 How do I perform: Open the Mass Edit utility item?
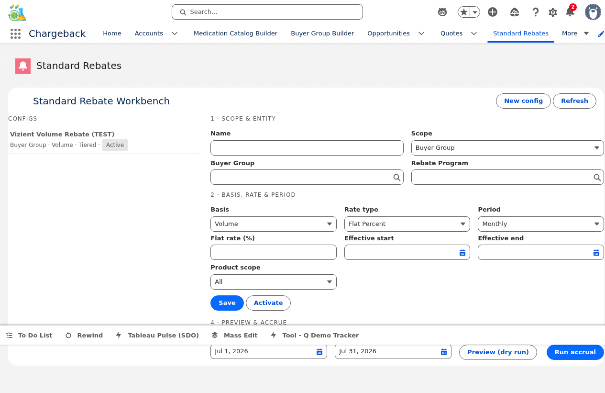click(x=235, y=335)
